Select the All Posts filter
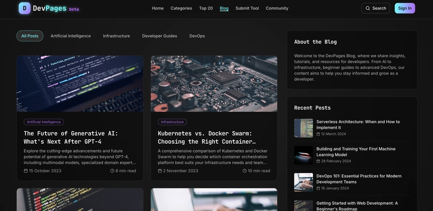433x211 pixels. tap(30, 36)
